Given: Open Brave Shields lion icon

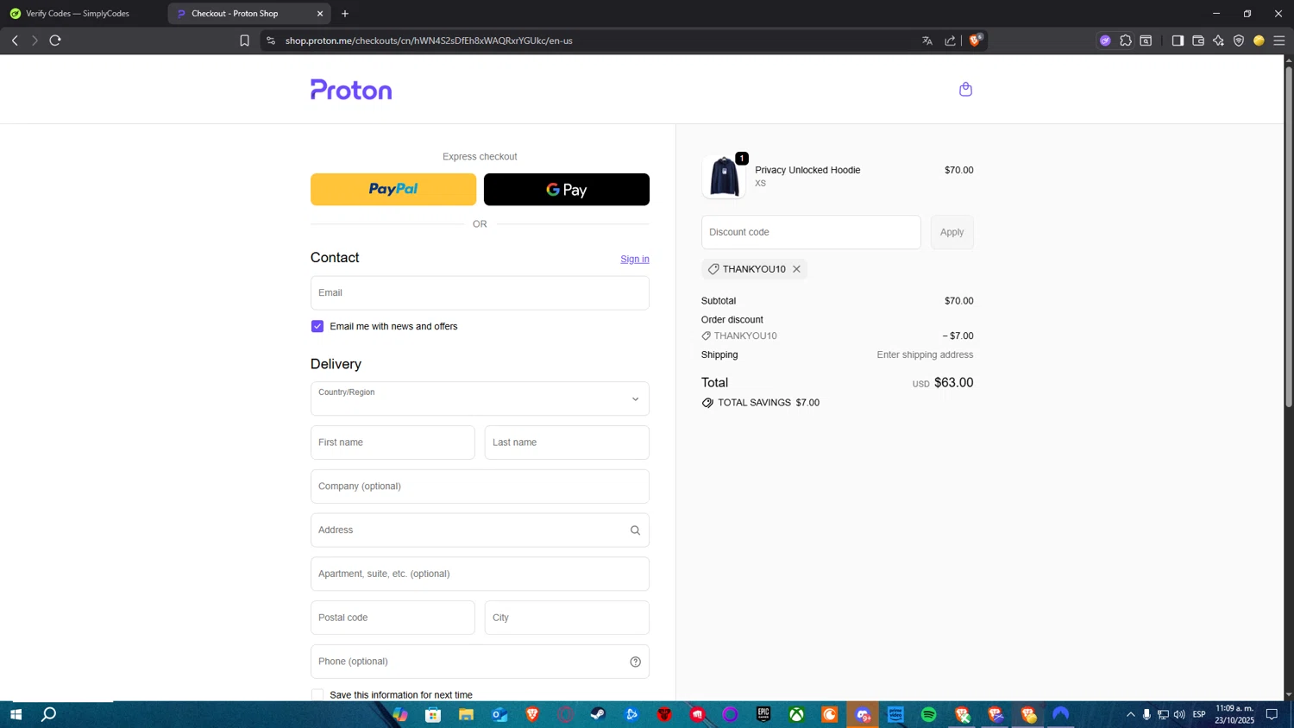Looking at the screenshot, I should pyautogui.click(x=975, y=41).
